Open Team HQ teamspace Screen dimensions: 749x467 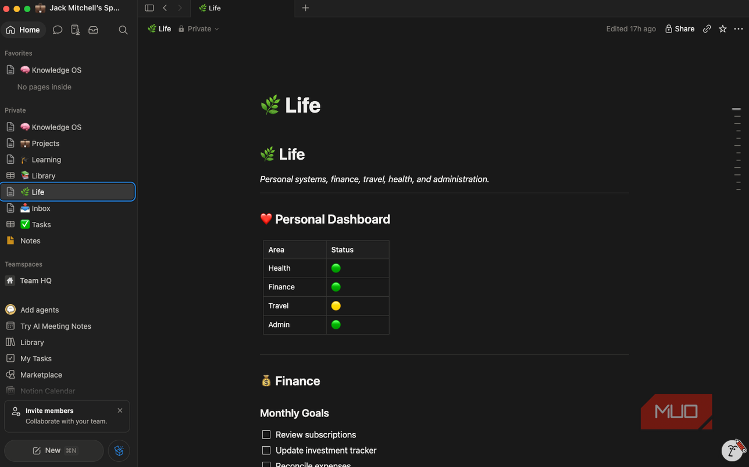tap(69, 280)
